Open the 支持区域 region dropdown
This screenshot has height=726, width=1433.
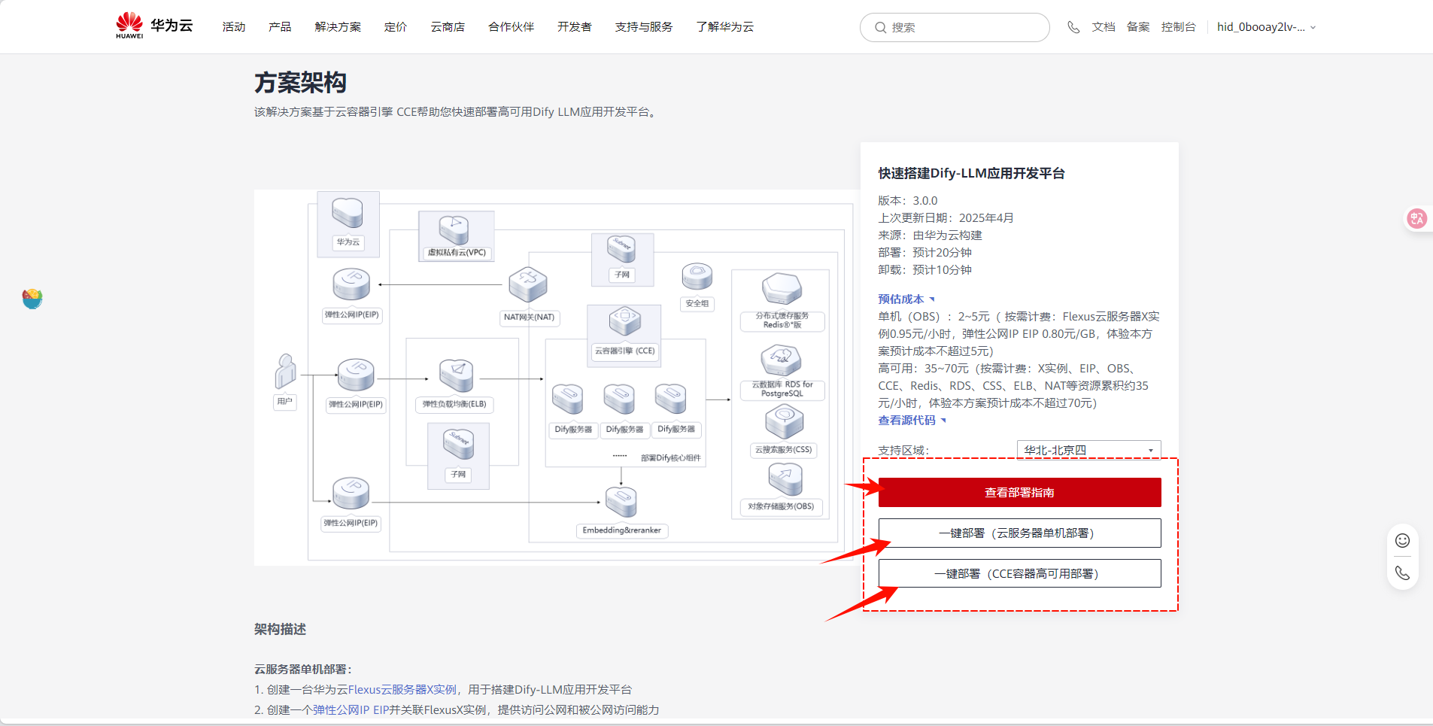[1088, 450]
